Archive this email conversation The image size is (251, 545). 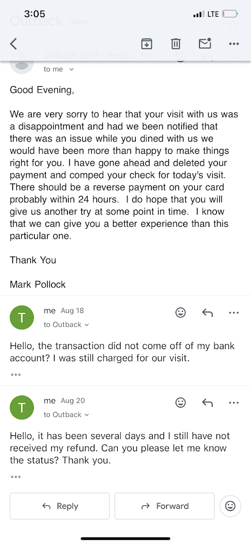146,44
